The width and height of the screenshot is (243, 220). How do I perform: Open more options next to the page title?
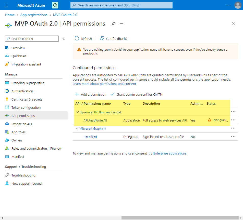tap(121, 24)
